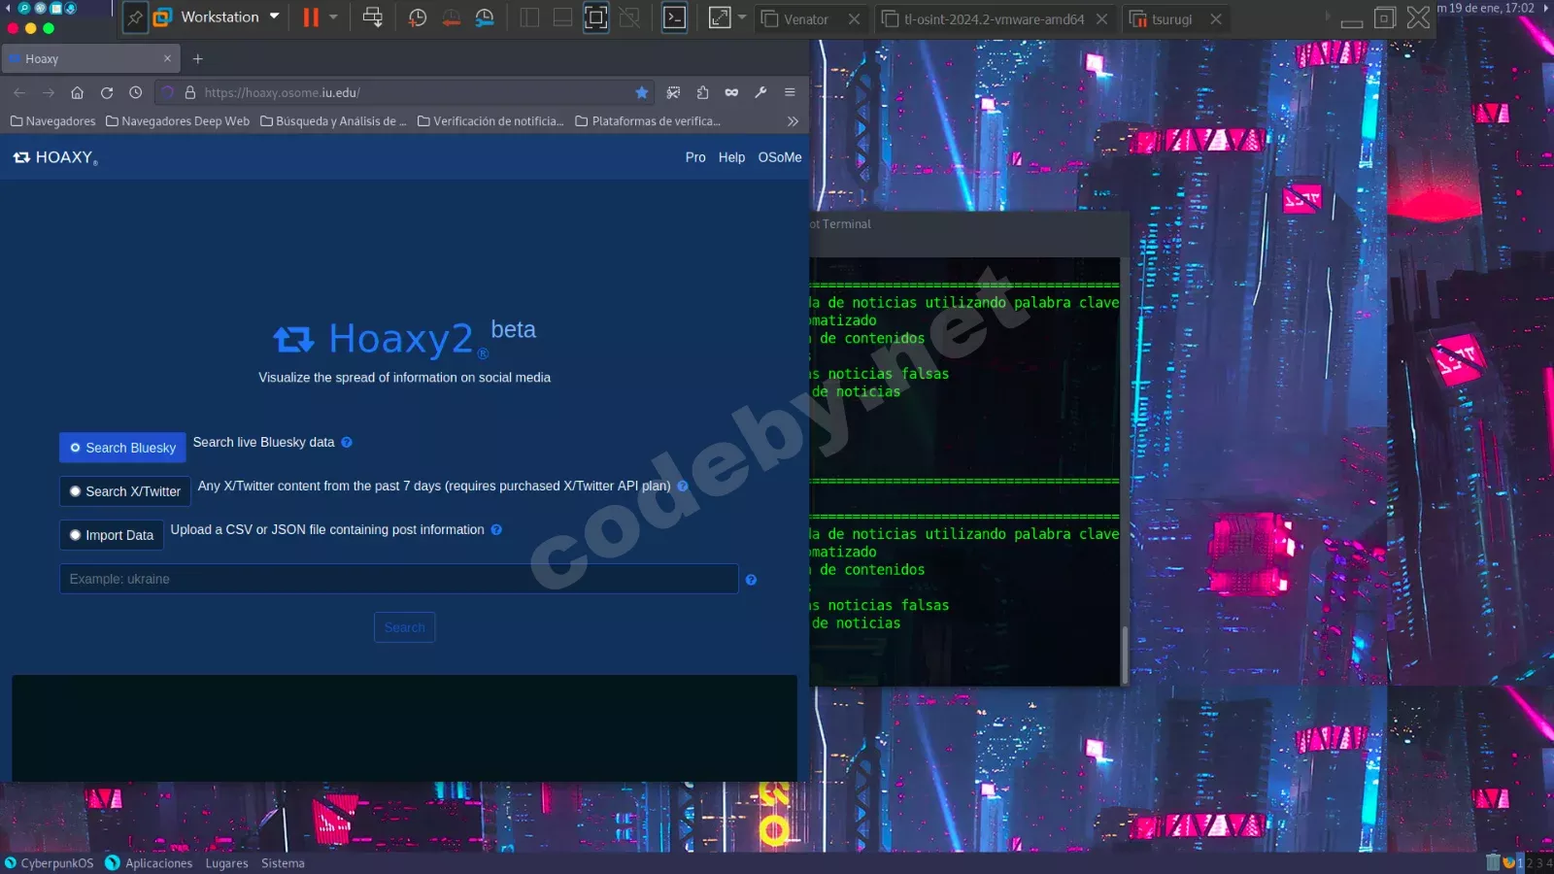Go forward in the browser
Viewport: 1554px width, 874px height.
(x=49, y=92)
